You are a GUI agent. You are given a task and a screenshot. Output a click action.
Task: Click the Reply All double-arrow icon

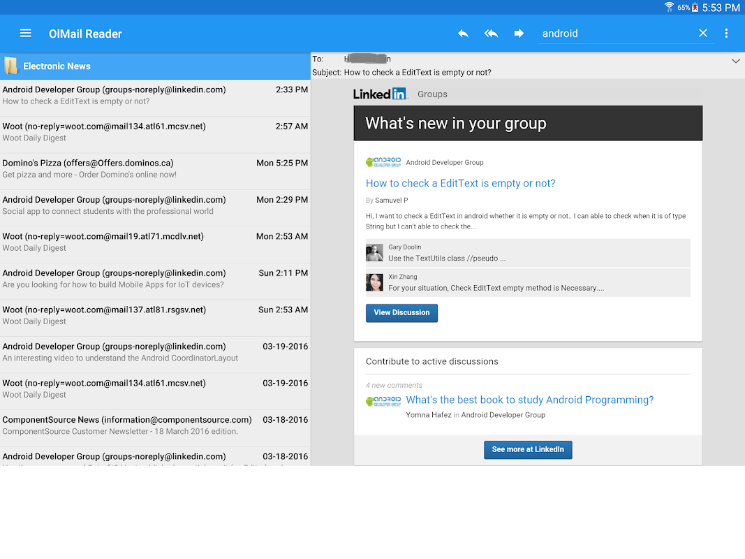coord(491,34)
